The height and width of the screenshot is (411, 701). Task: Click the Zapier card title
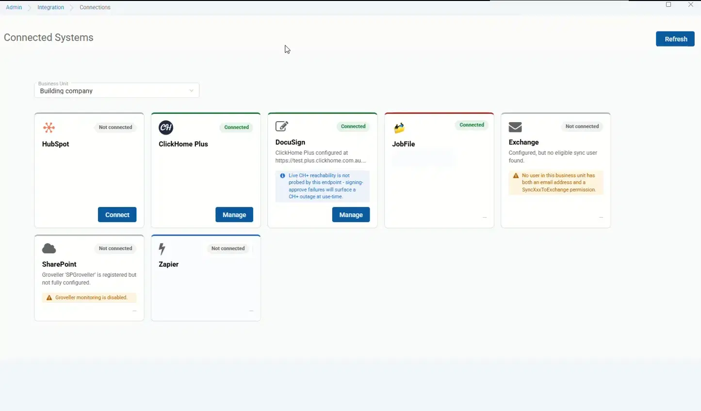click(x=168, y=264)
